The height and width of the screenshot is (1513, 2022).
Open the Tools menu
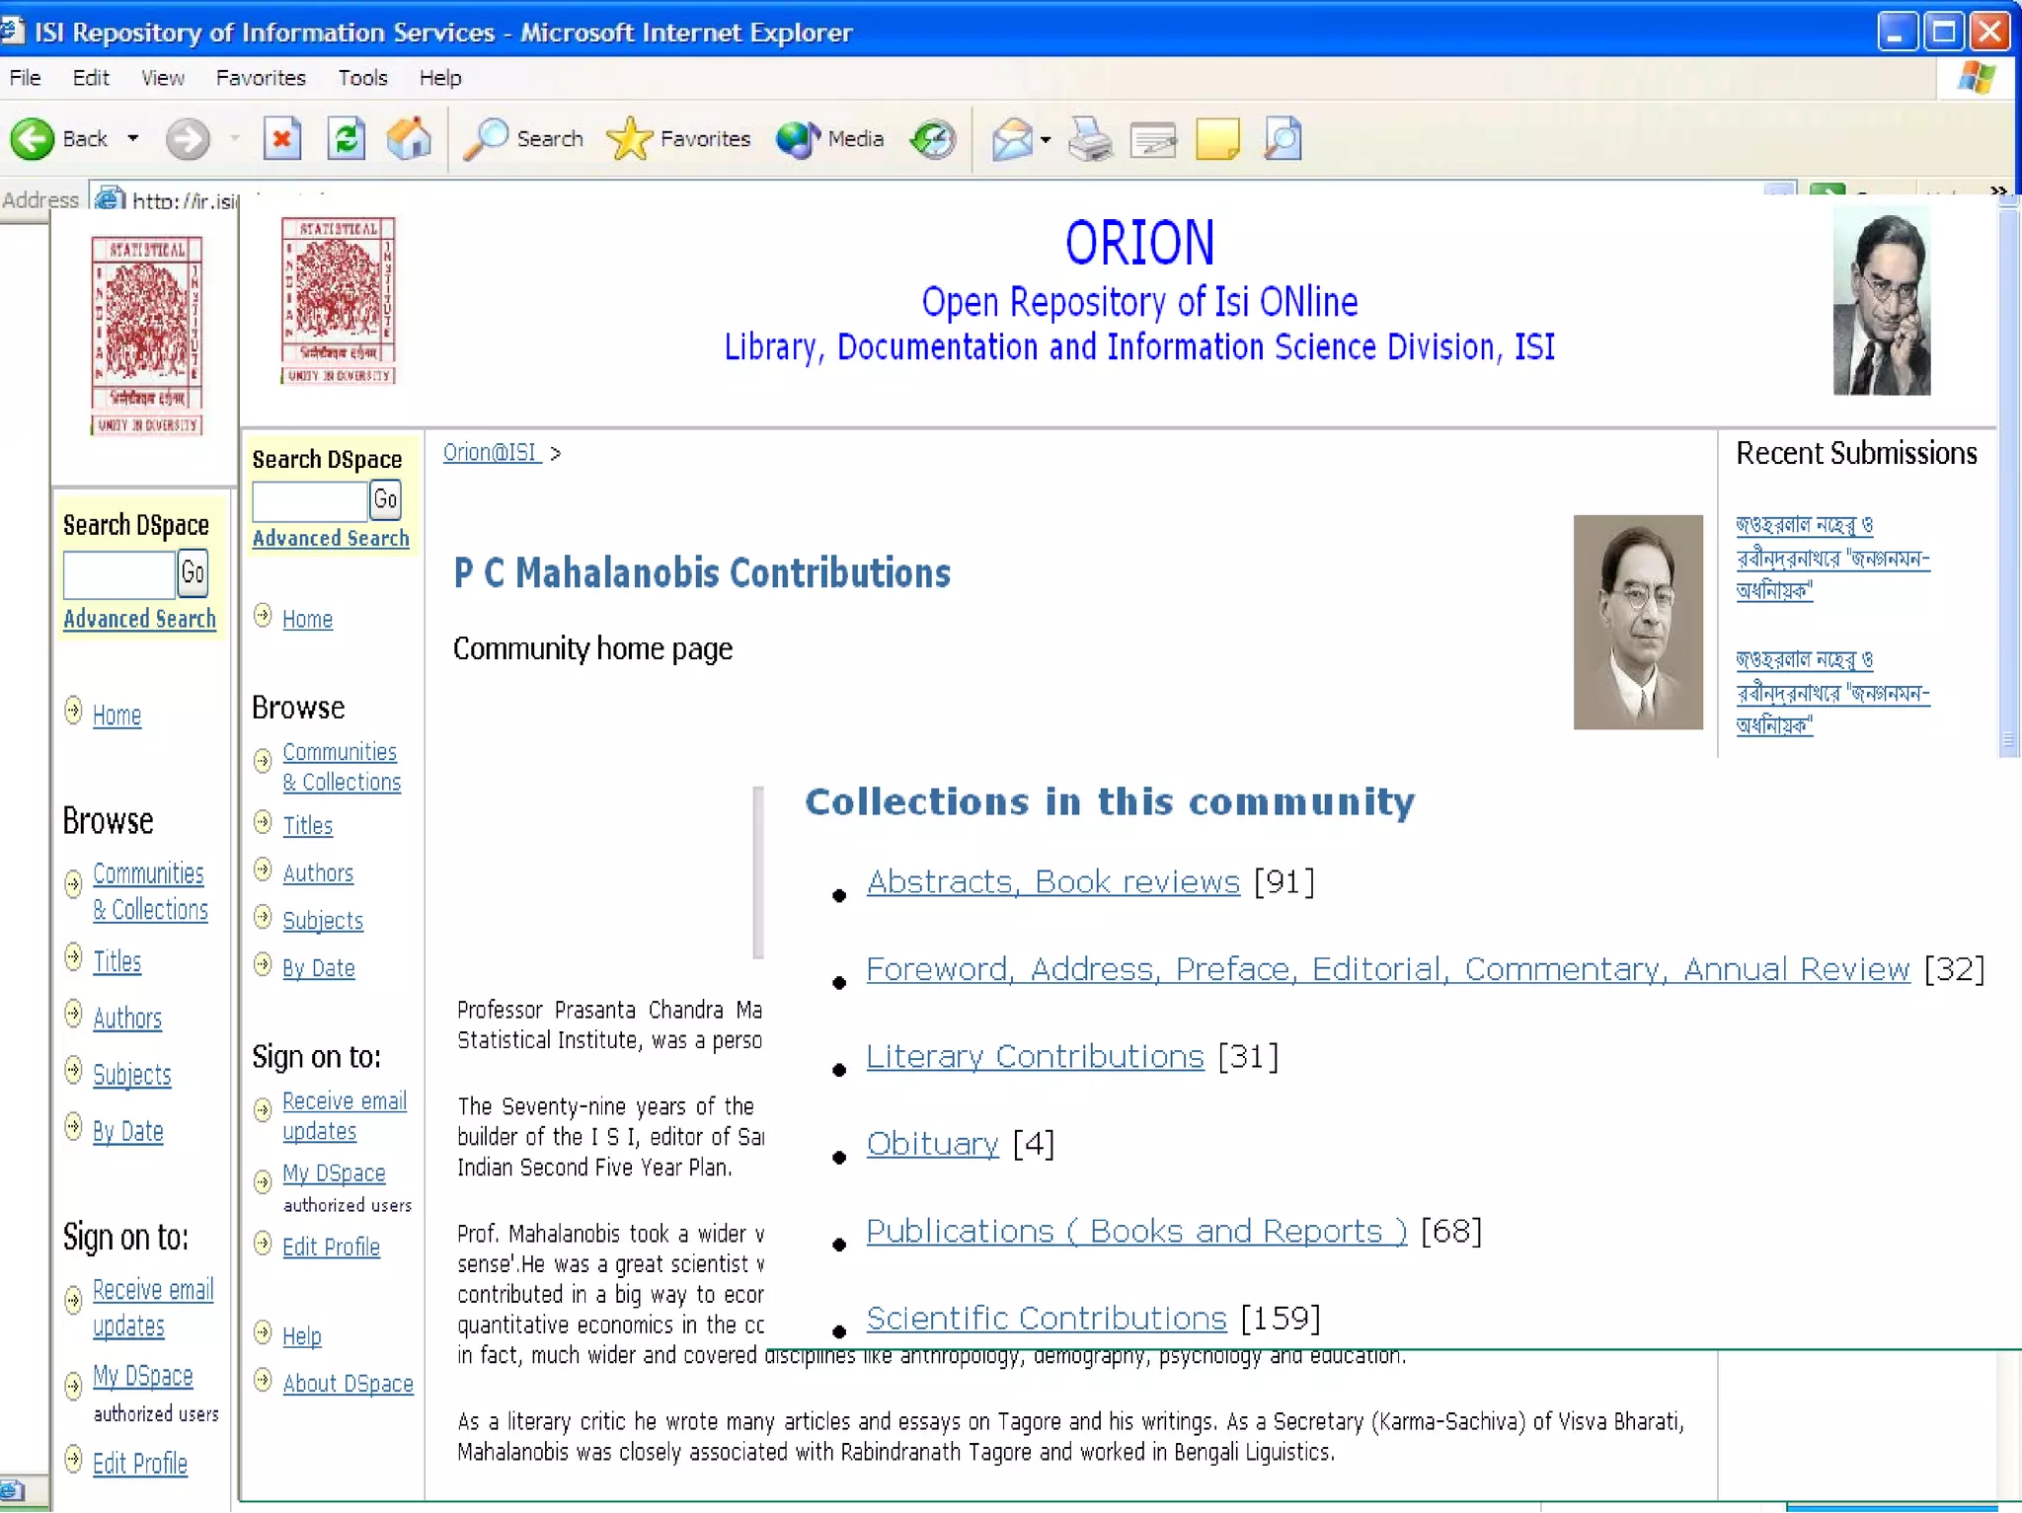(x=362, y=78)
